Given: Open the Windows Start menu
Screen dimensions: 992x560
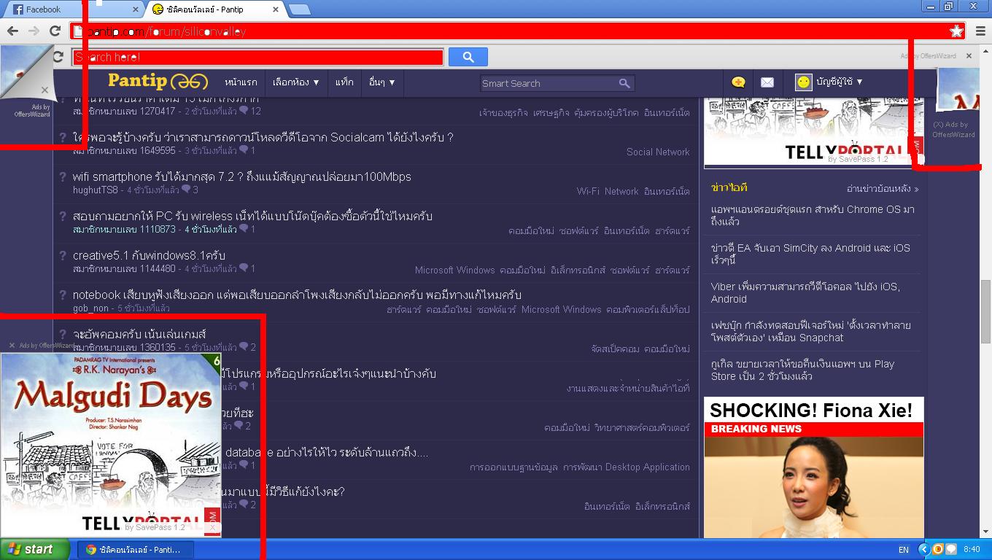Looking at the screenshot, I should click(34, 549).
